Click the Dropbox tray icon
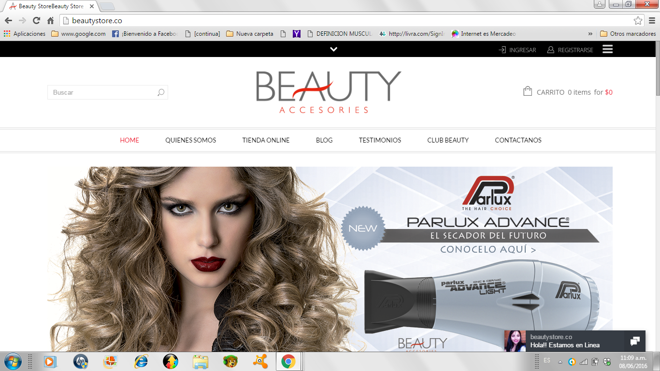 click(x=607, y=361)
